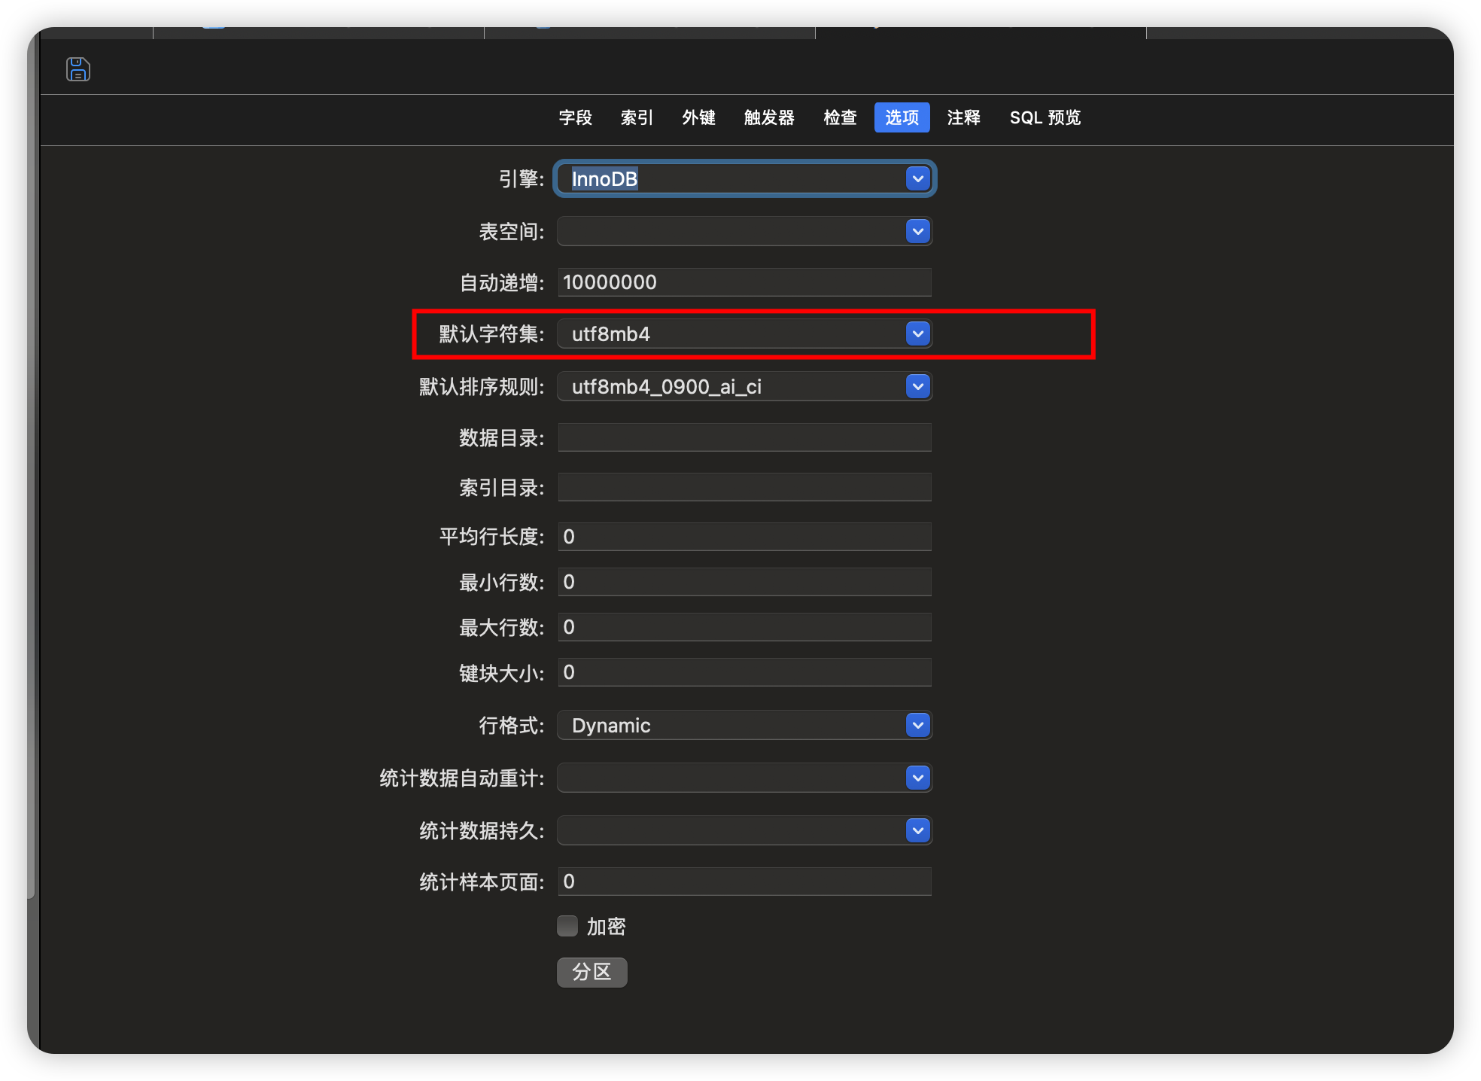The image size is (1481, 1081).
Task: Switch to the 检查 tab
Action: point(840,117)
